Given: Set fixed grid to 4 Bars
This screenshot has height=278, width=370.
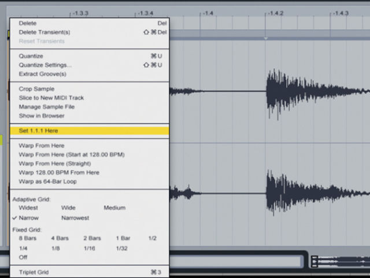Looking at the screenshot, I should click(x=60, y=238).
